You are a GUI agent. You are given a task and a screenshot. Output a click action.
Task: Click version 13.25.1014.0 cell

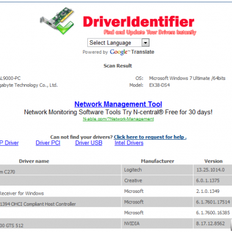[x=212, y=170]
